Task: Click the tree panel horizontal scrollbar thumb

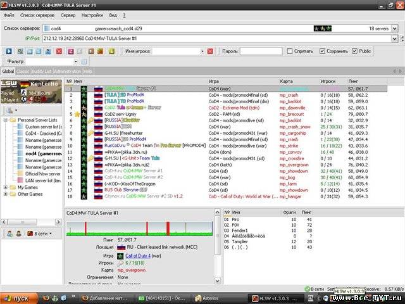Action: (23, 222)
